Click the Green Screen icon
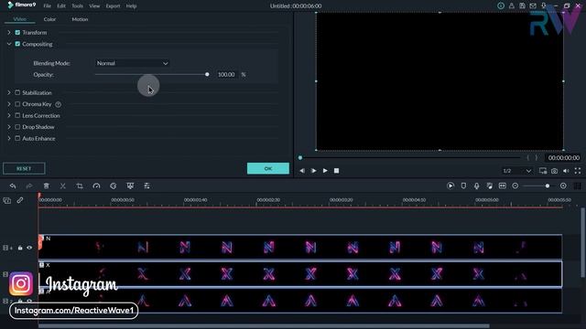Viewport: 586px width, 329px height. [130, 186]
